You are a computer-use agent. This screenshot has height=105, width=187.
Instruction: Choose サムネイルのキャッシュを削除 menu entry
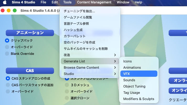pyautogui.click(x=90, y=49)
